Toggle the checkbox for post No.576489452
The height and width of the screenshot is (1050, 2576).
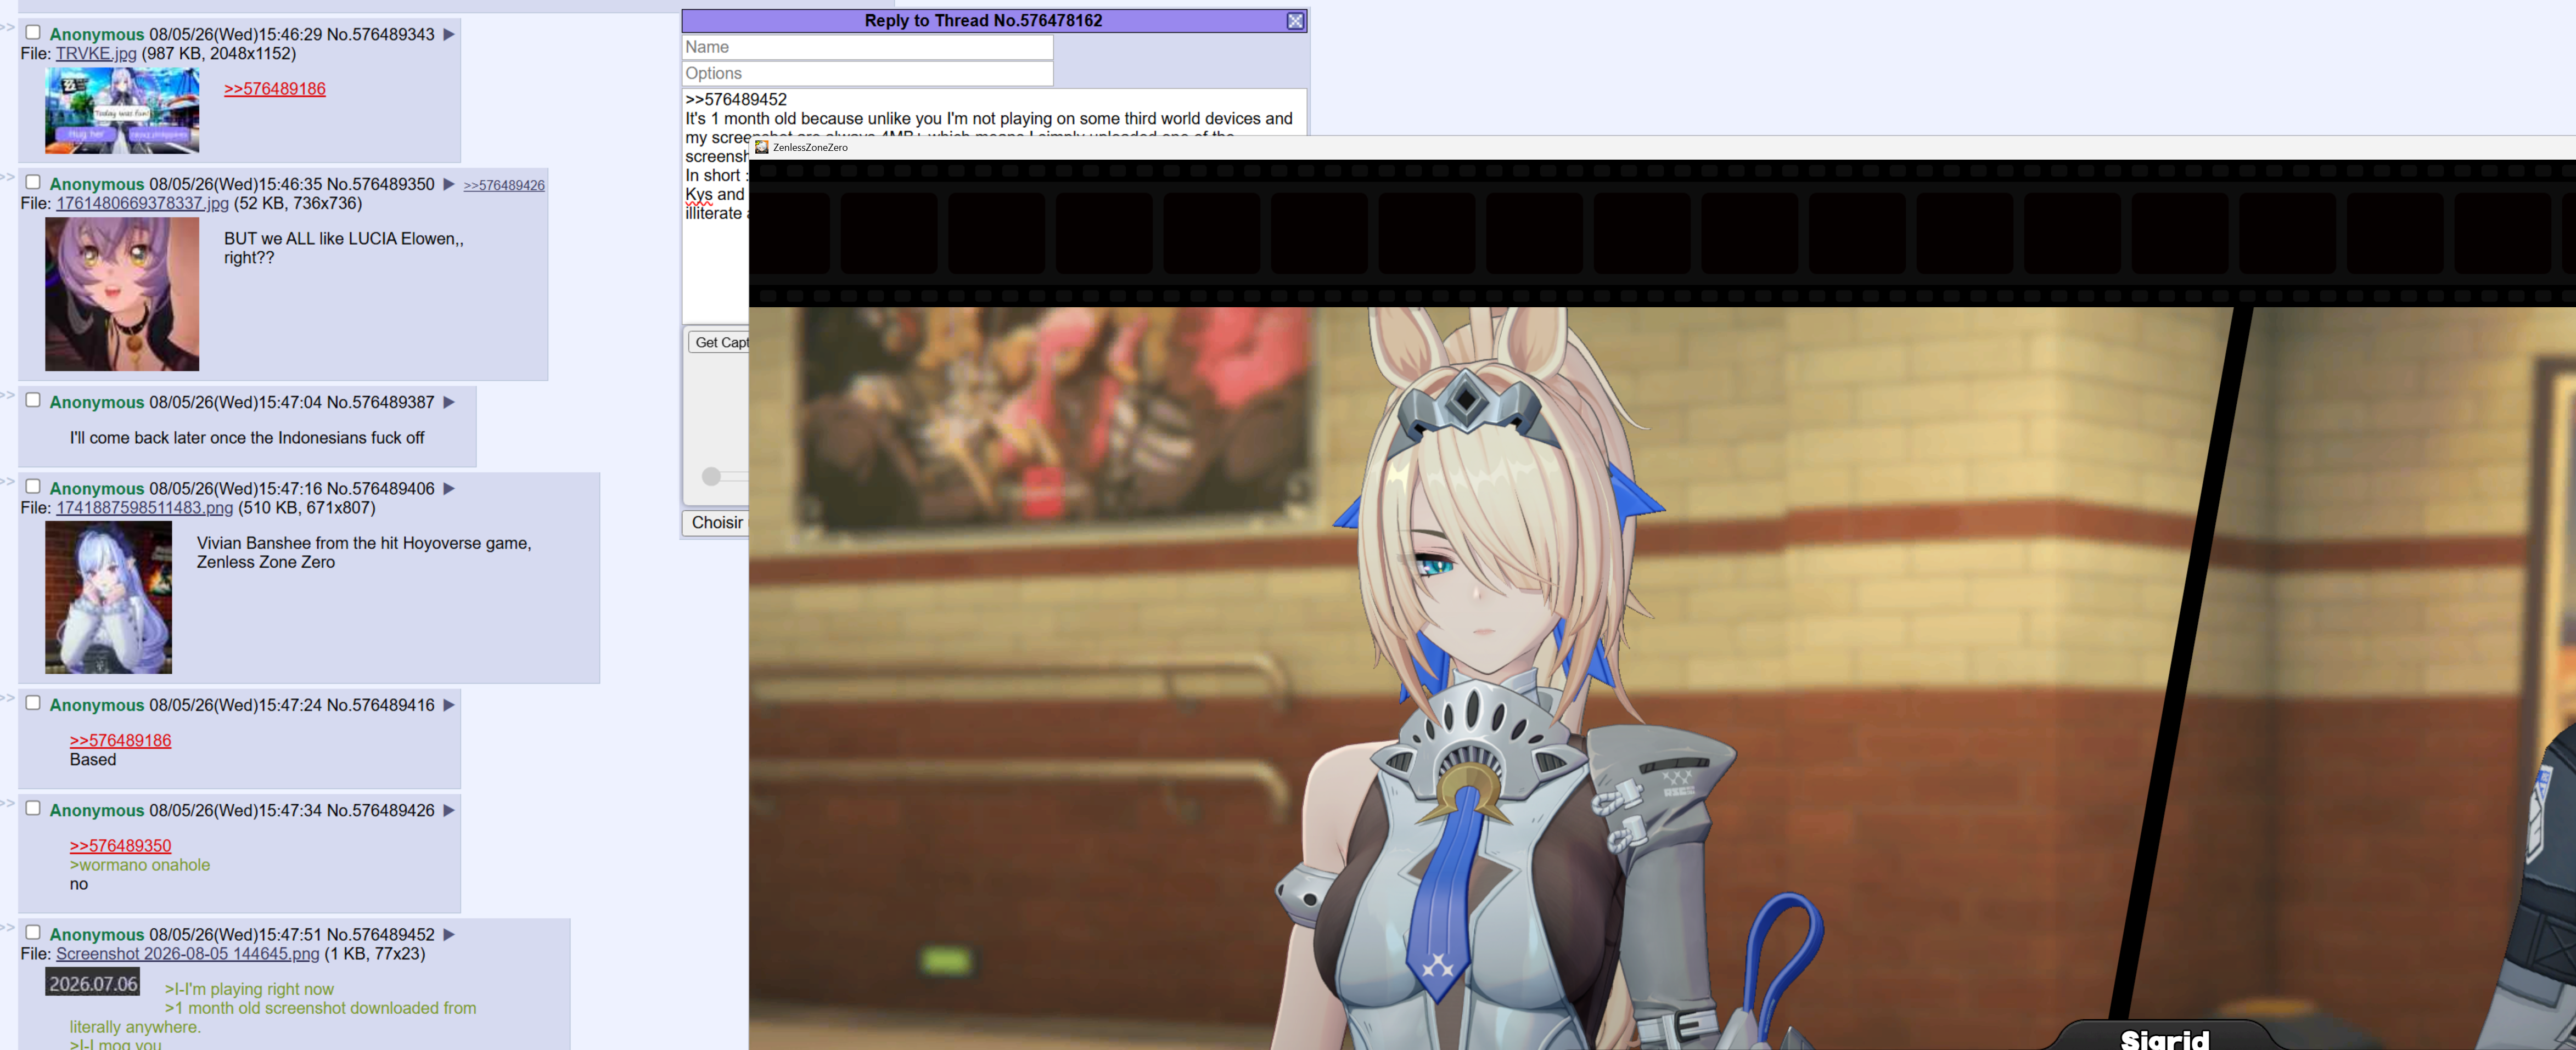pyautogui.click(x=33, y=933)
